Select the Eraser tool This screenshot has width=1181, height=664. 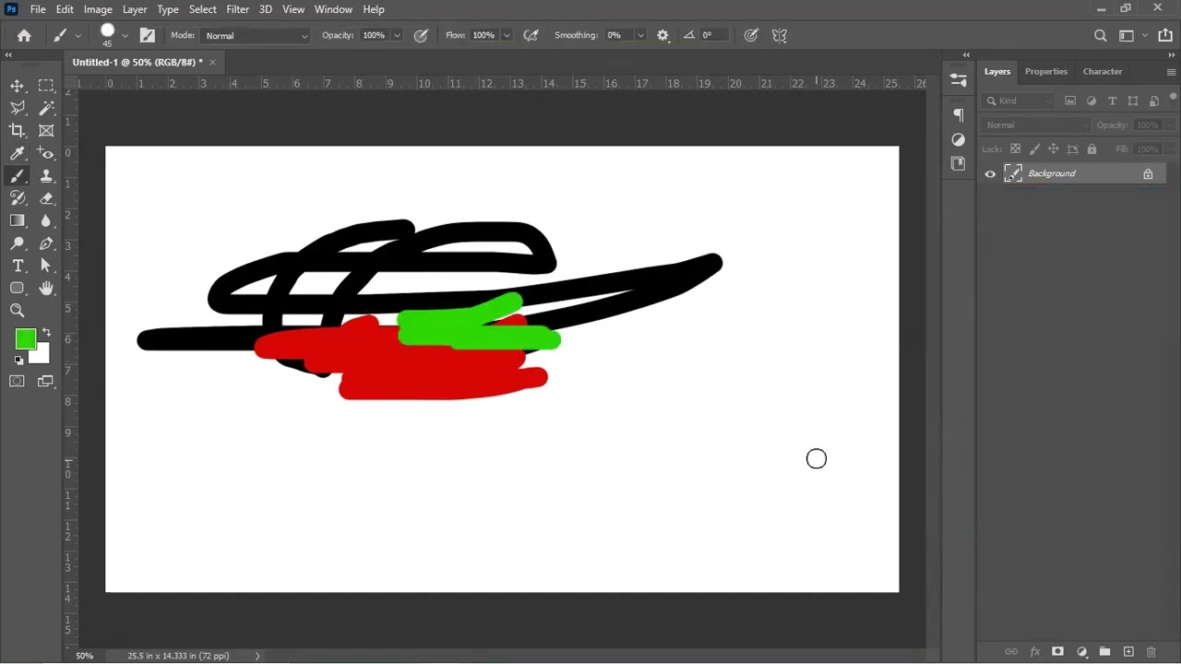(x=46, y=198)
